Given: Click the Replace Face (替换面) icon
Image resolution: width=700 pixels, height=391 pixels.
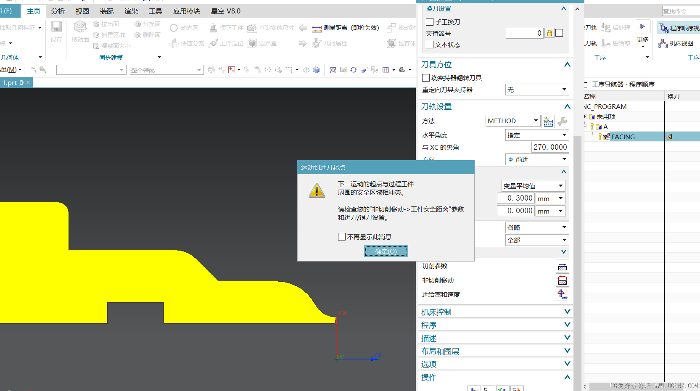Looking at the screenshot, I should (137, 24).
